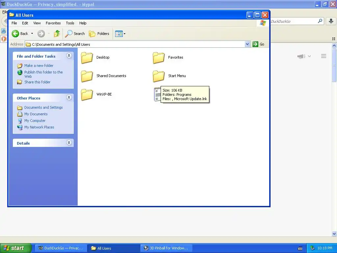The height and width of the screenshot is (253, 337).
Task: Go to Documents and Settings link
Action: click(x=43, y=107)
